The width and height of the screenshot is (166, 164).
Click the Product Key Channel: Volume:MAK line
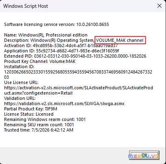(40, 61)
